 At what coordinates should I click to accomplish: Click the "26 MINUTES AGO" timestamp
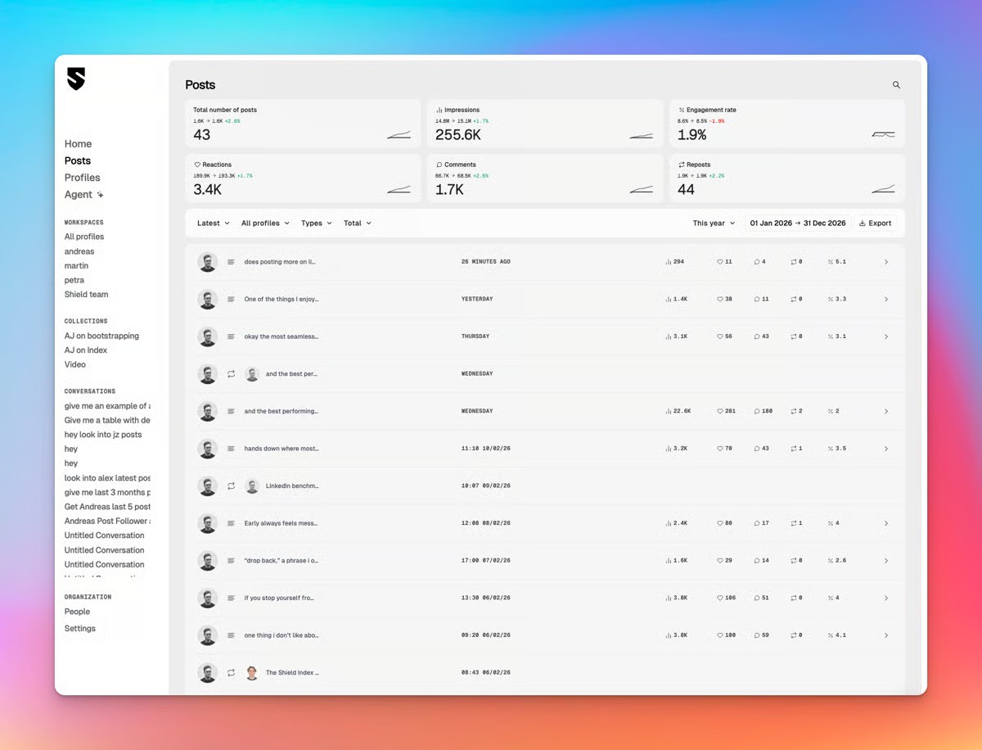[486, 262]
